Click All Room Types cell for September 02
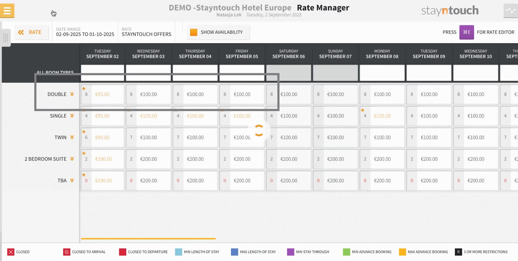 [x=103, y=73]
